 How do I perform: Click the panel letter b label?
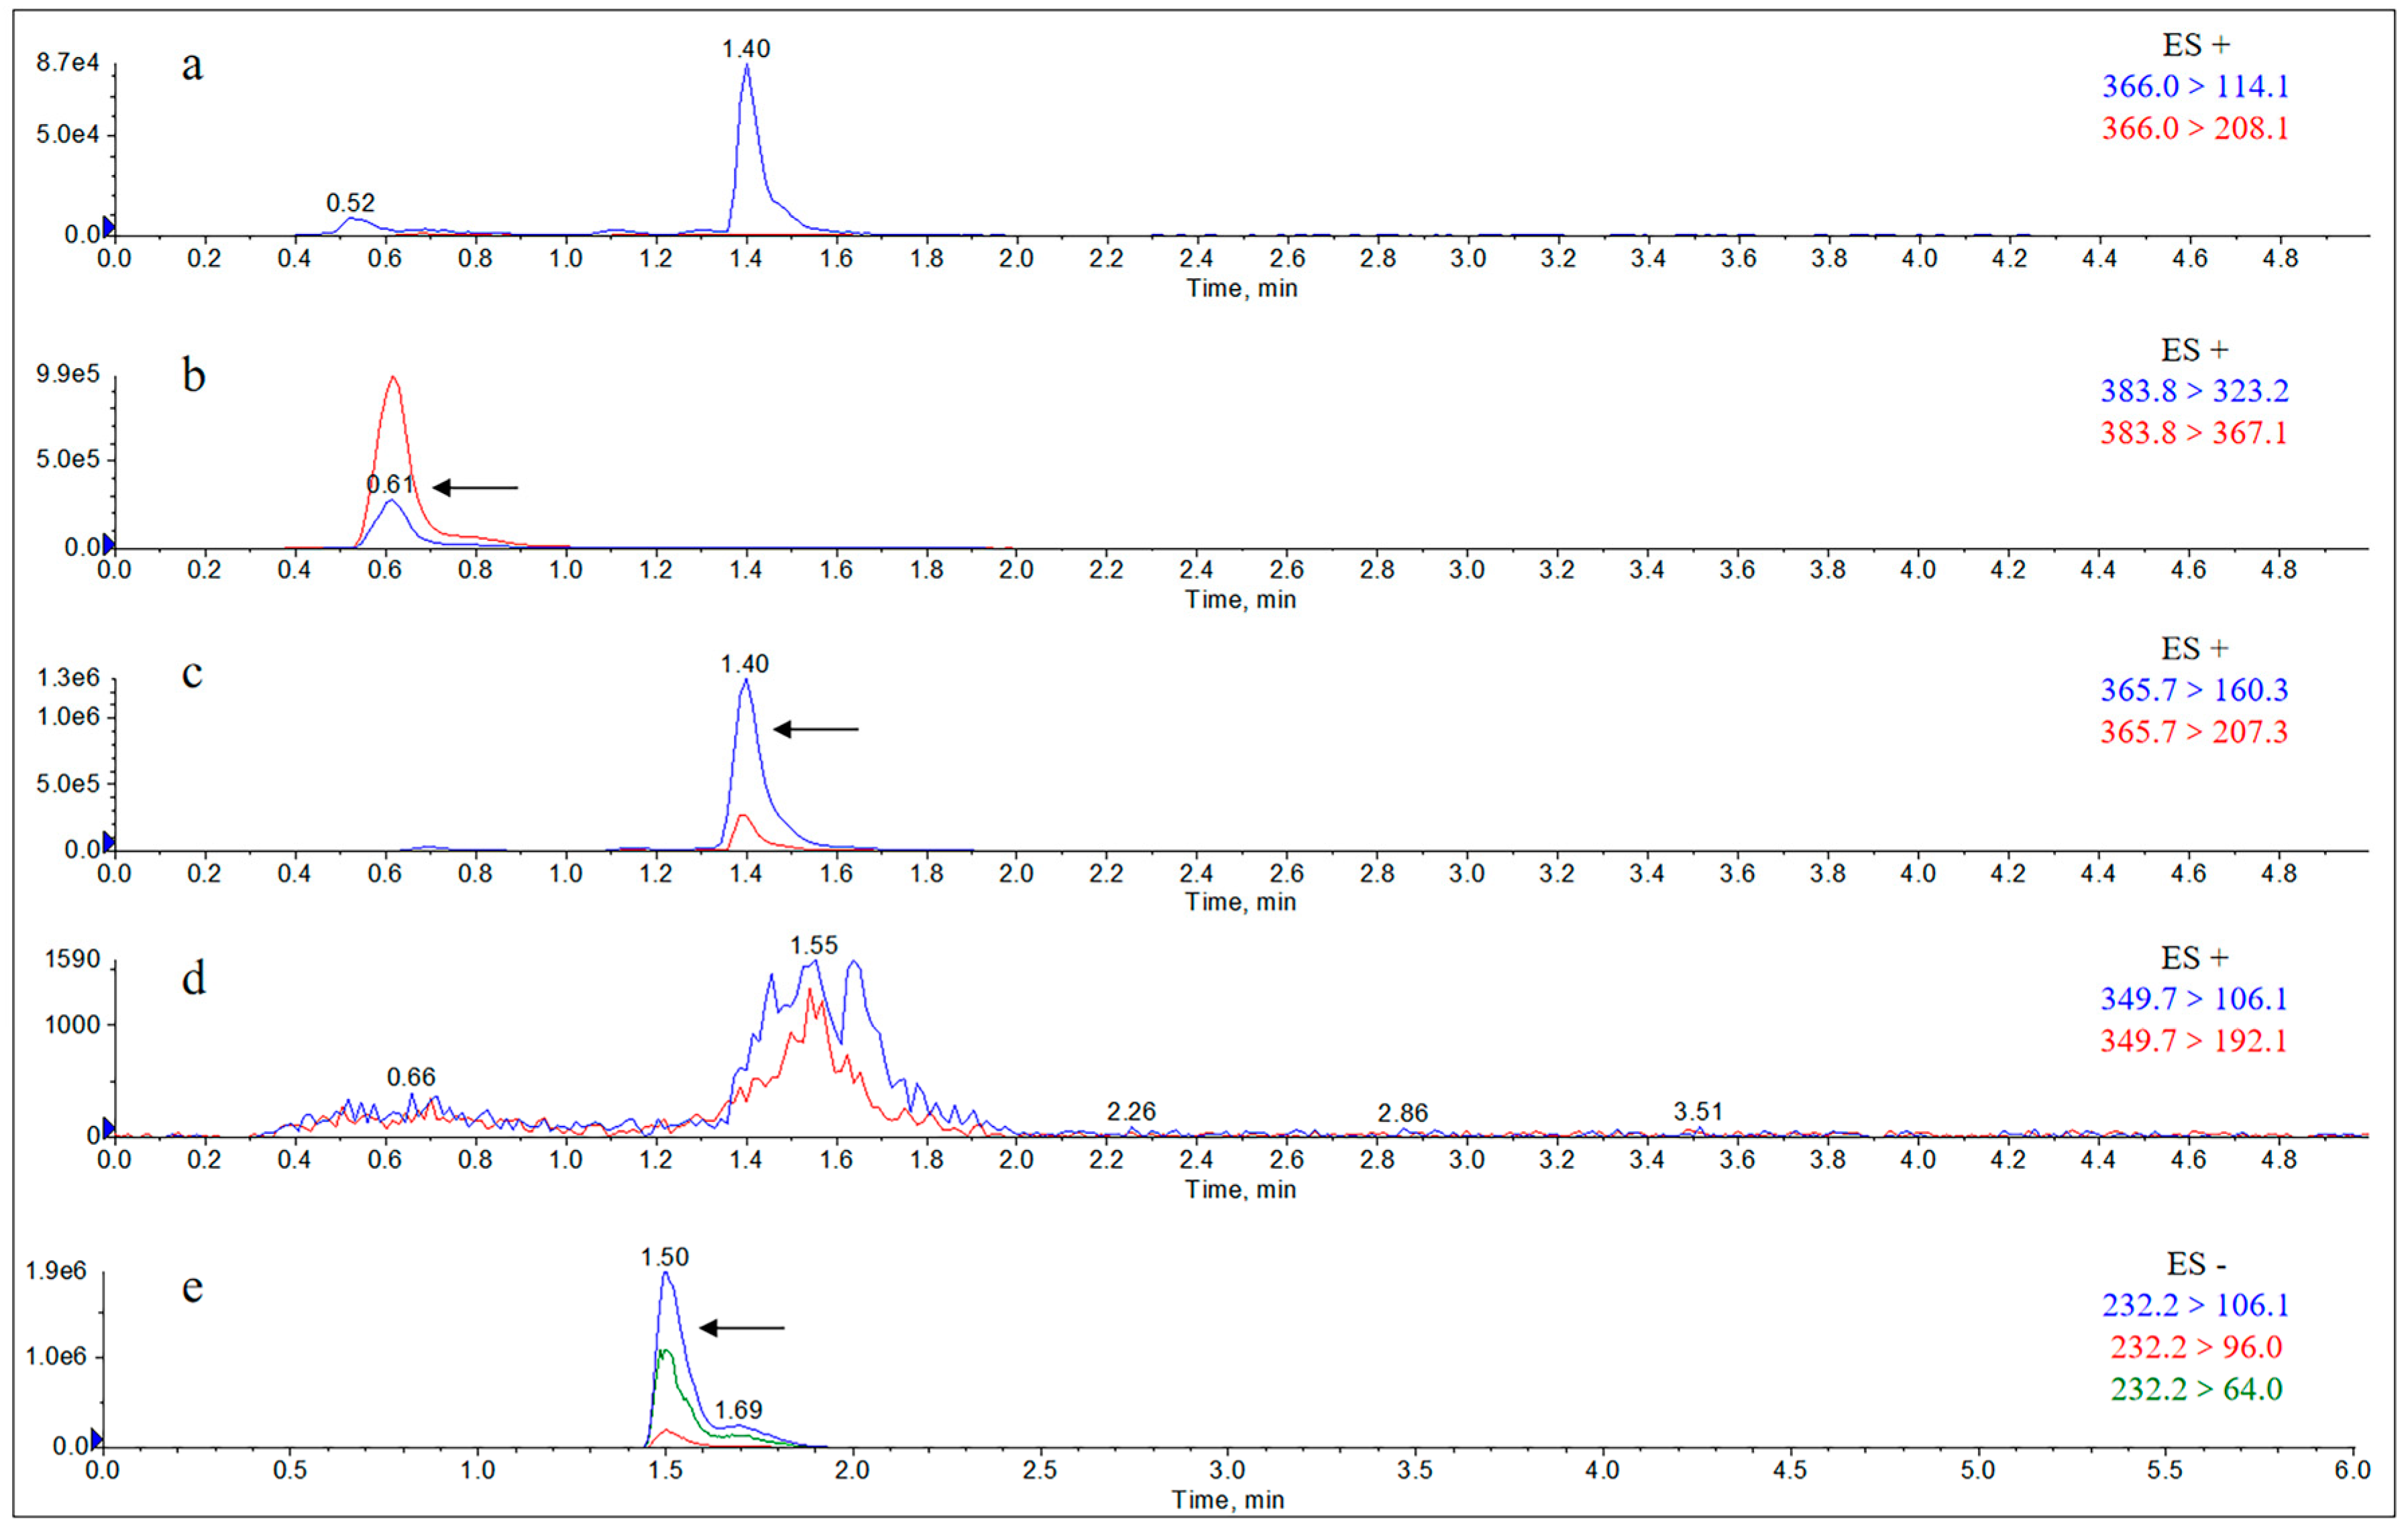pos(194,376)
